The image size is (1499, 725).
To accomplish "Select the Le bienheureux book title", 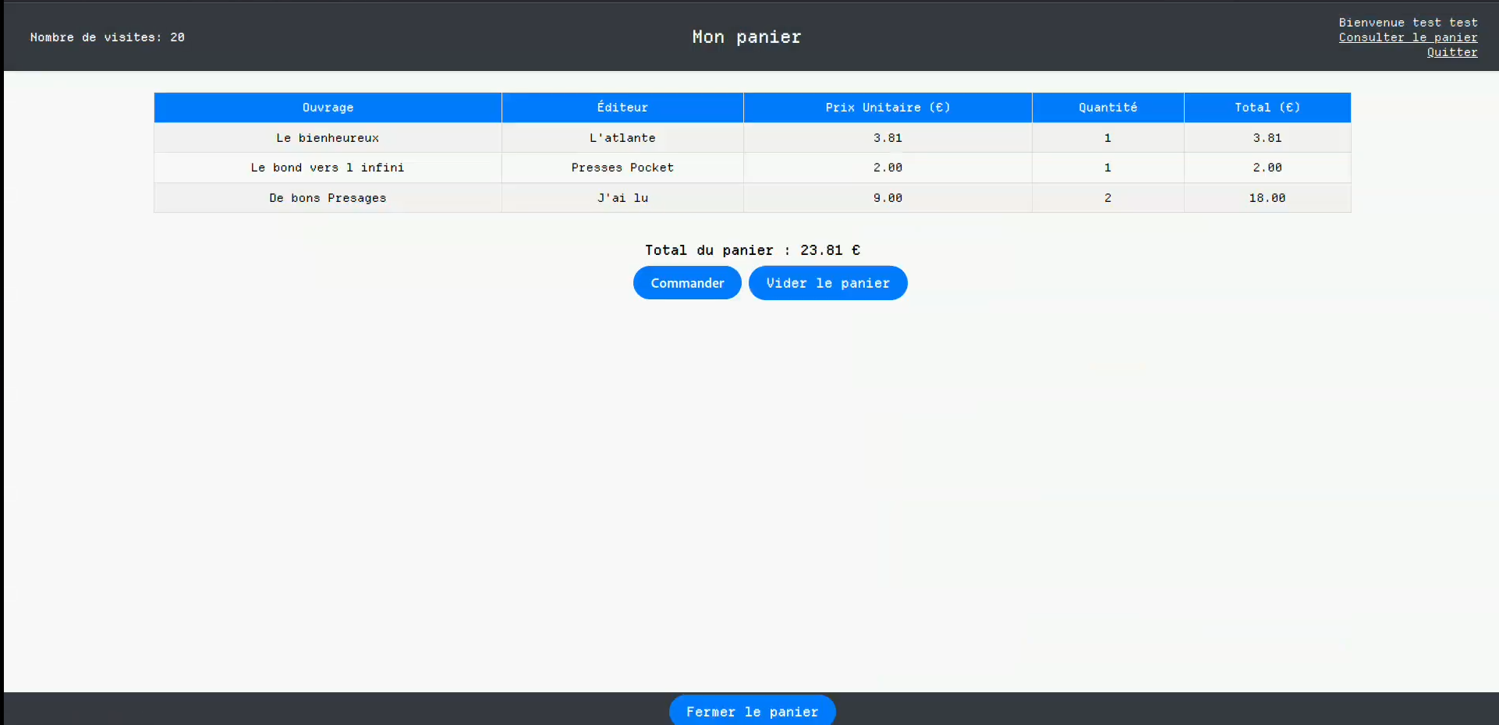I will [x=328, y=138].
